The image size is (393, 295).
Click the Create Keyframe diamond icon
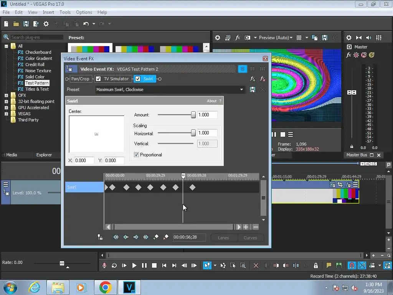pyautogui.click(x=156, y=237)
